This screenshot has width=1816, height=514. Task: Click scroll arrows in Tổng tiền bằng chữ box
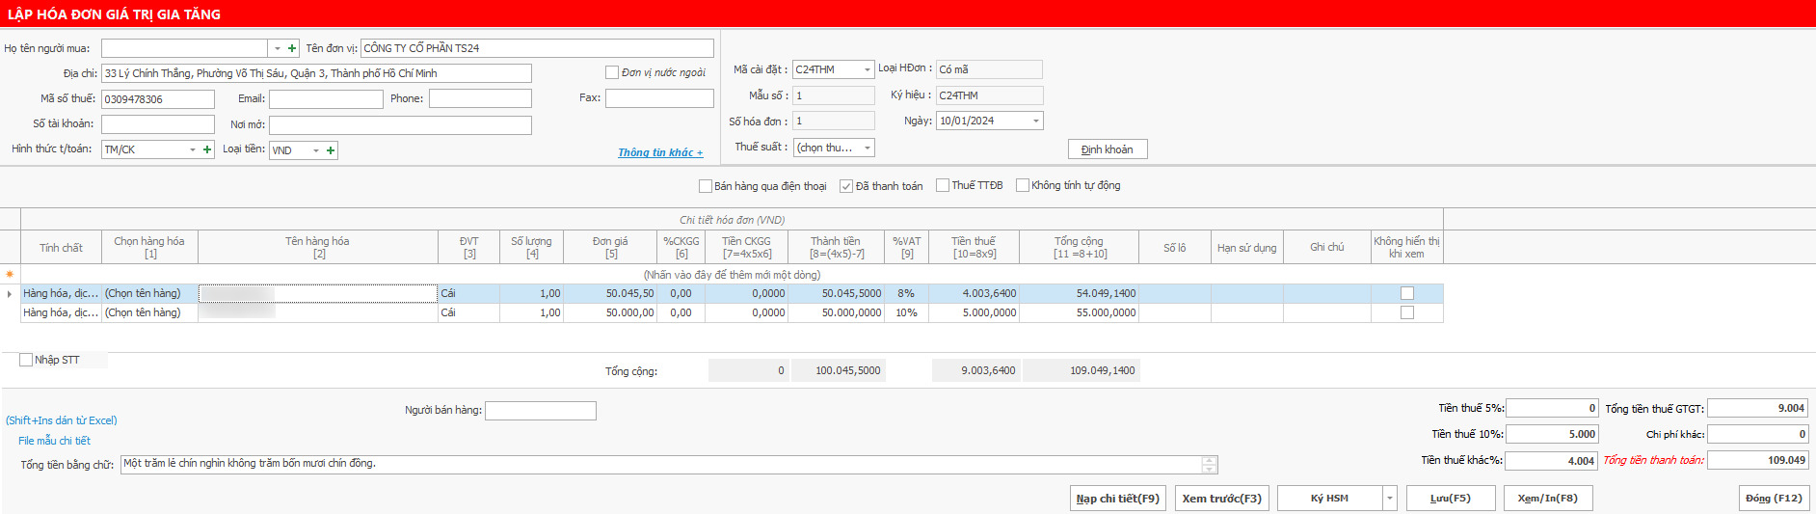tap(1209, 465)
